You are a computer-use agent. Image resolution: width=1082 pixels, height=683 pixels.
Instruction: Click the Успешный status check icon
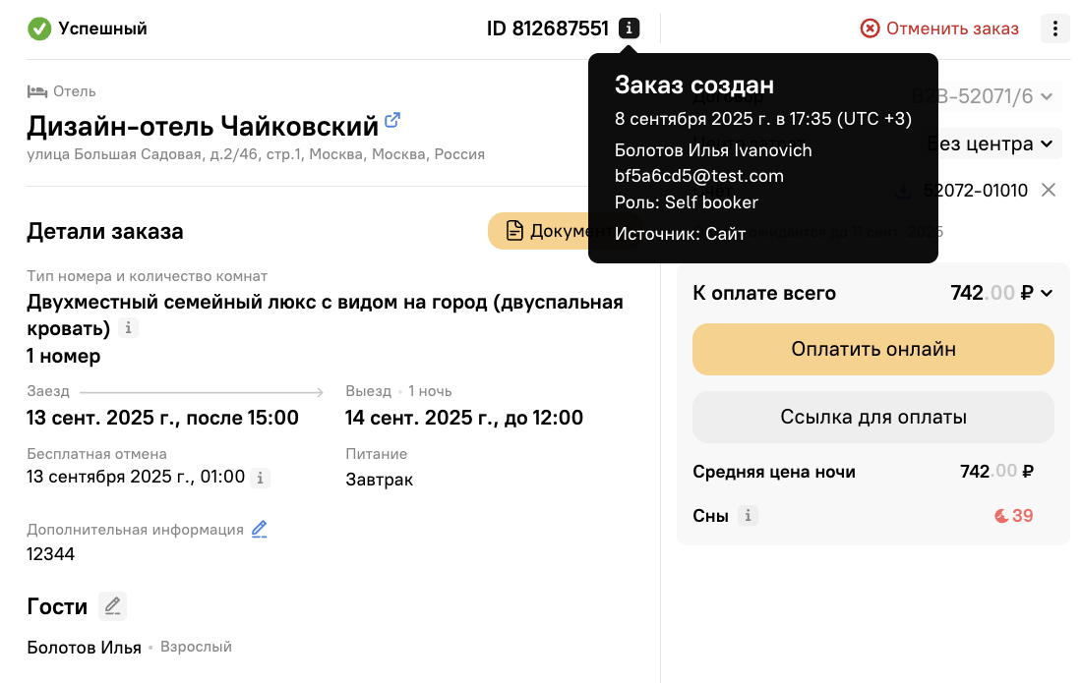click(39, 28)
